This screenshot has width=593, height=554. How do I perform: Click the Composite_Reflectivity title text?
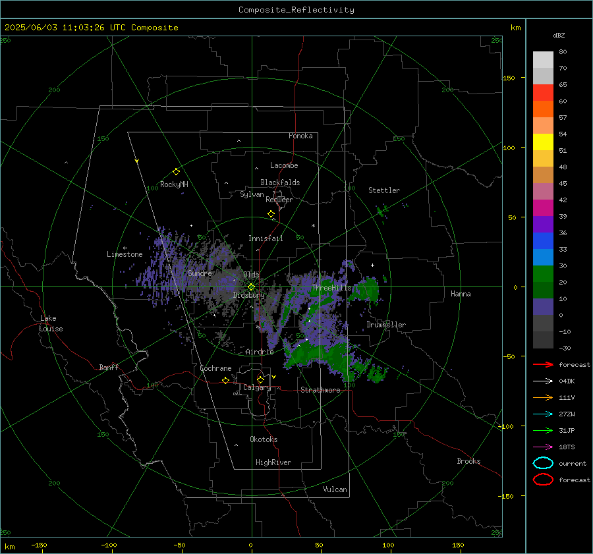(296, 10)
